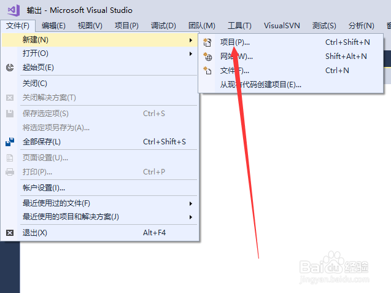Image resolution: width=391 pixels, height=293 pixels.
Task: Choose 关闭(C) menu entry
Action: [x=100, y=84]
